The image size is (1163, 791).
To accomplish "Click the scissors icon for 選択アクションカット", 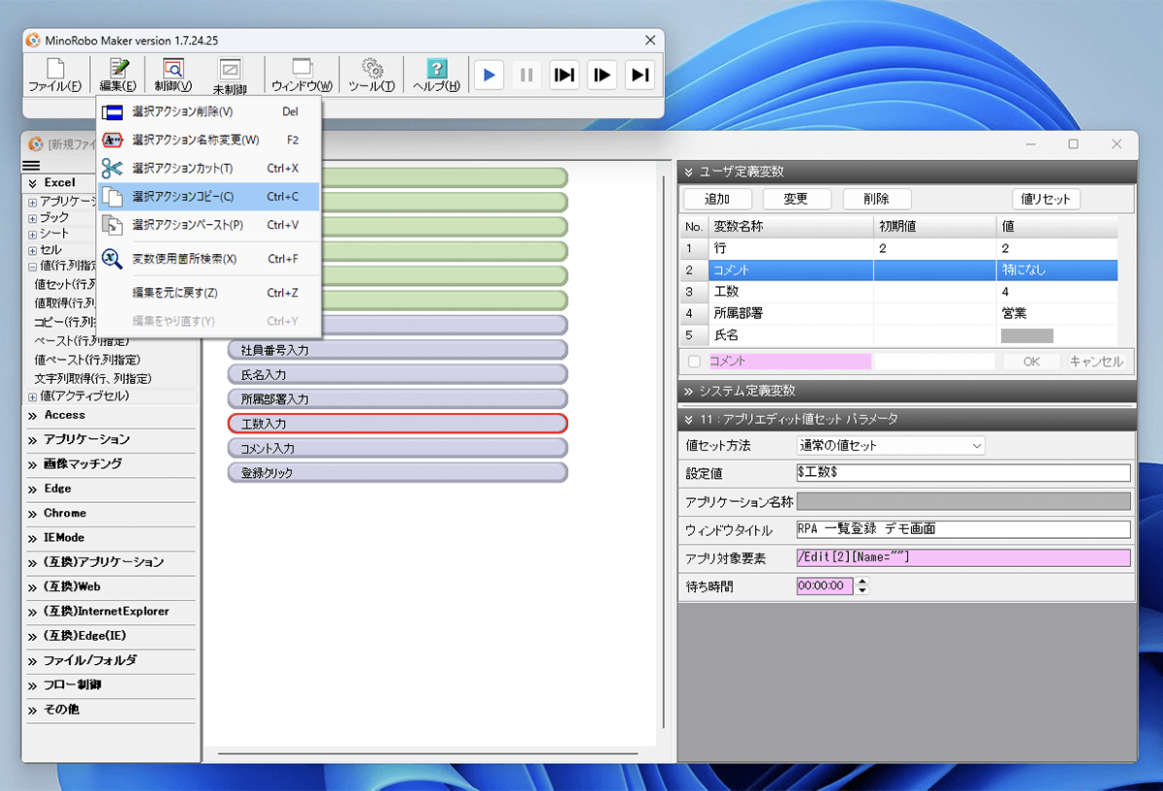I will (112, 169).
